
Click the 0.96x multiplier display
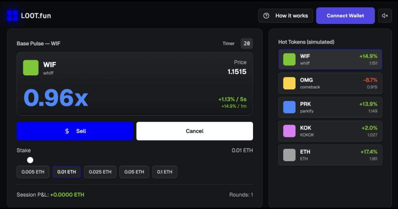click(x=56, y=98)
